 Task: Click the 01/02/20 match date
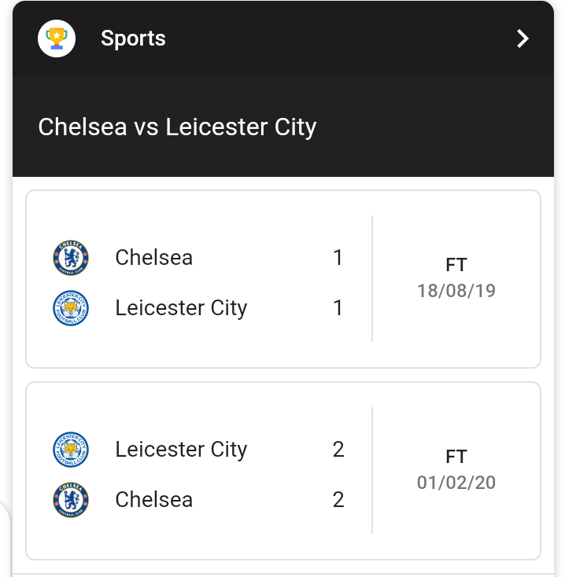456,483
